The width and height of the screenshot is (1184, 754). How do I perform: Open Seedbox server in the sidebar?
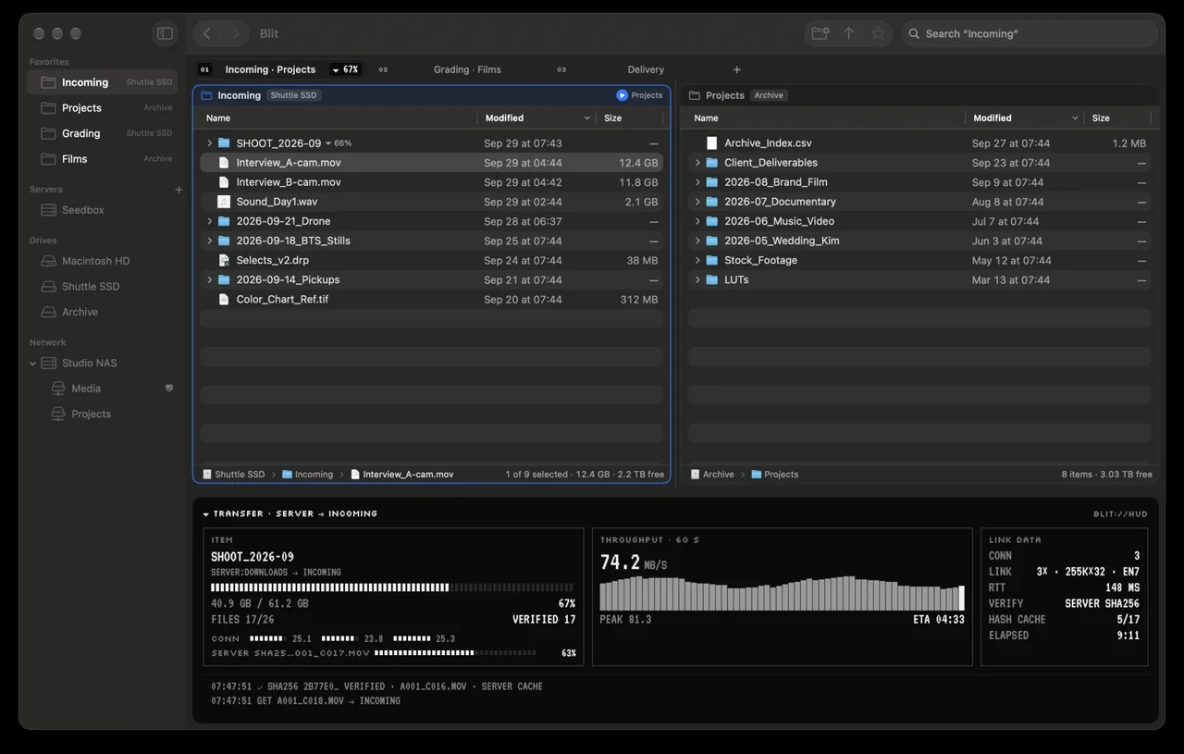point(102,210)
